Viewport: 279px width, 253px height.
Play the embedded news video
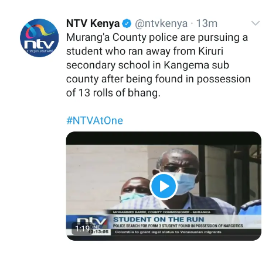coord(164,186)
